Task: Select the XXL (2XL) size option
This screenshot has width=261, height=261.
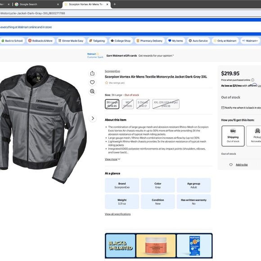Action: (166, 104)
